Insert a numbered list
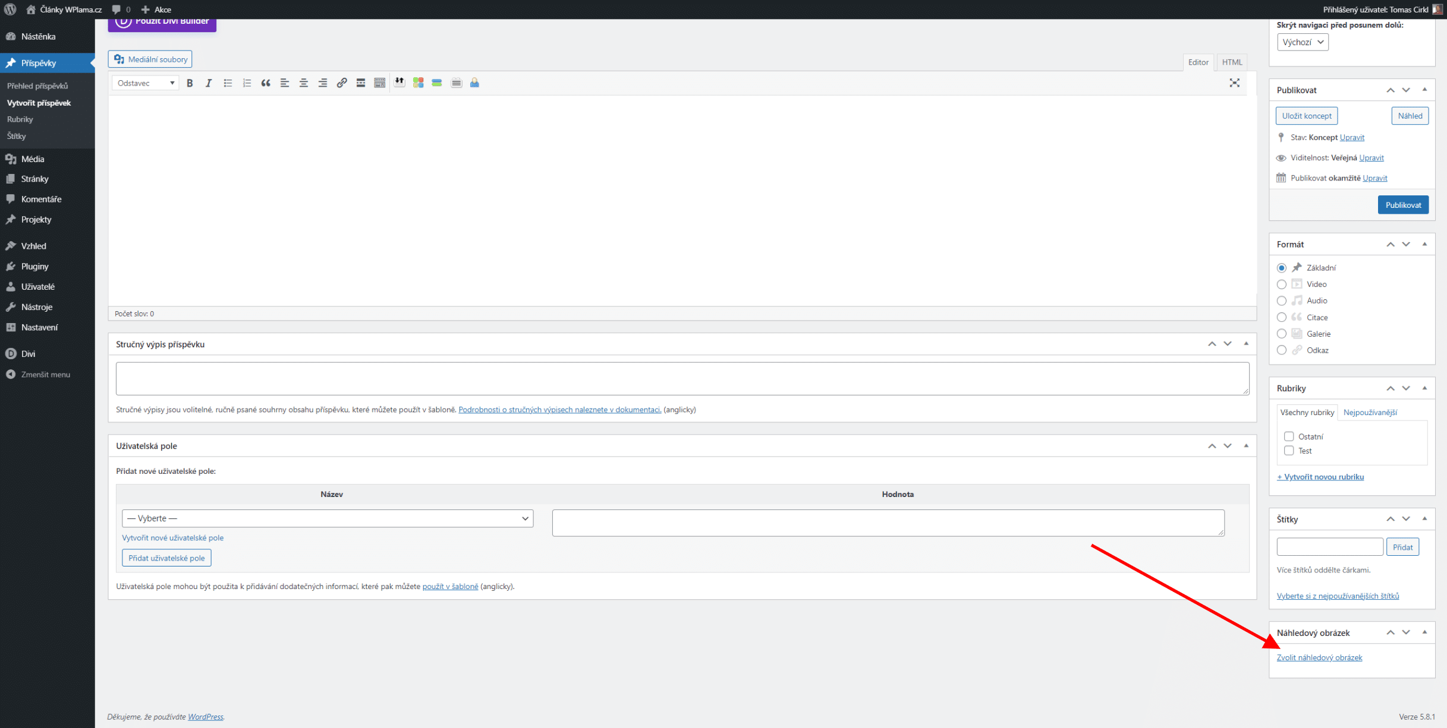 [247, 83]
